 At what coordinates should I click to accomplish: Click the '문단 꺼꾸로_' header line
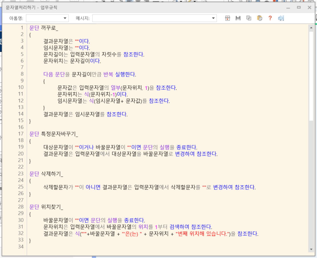coord(44,28)
